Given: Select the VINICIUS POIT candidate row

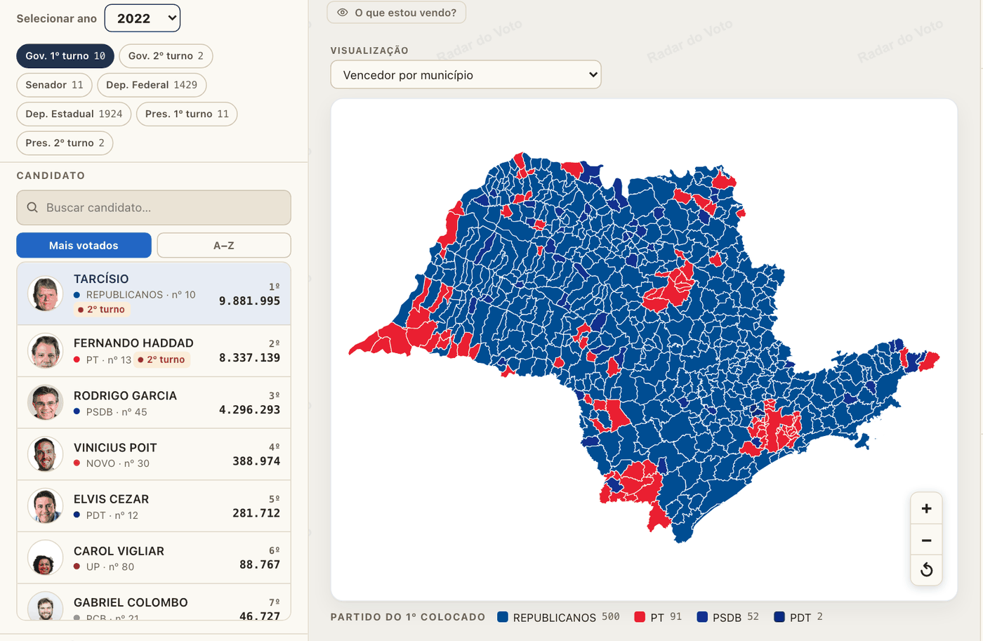Looking at the screenshot, I should [x=154, y=454].
